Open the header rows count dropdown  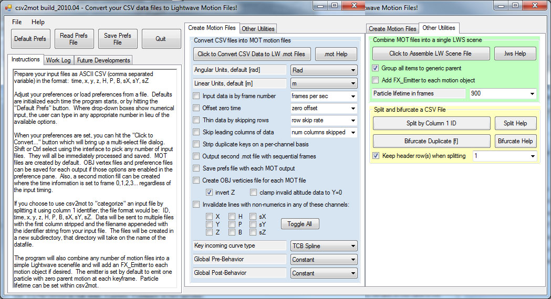[x=505, y=156]
